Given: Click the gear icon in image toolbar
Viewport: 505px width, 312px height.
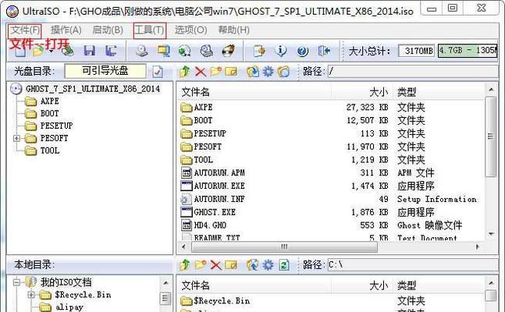Looking at the screenshot, I should tap(269, 72).
